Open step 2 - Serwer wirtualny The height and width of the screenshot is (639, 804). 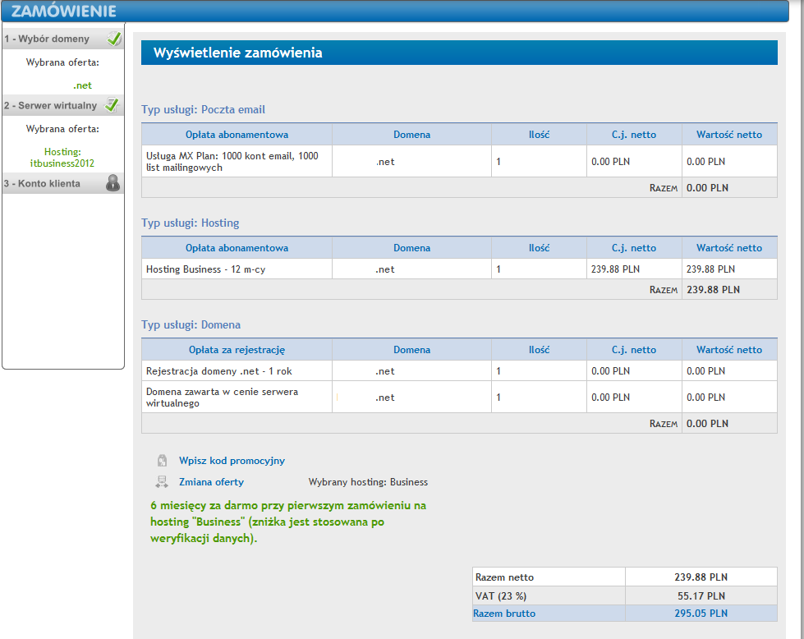pyautogui.click(x=63, y=106)
